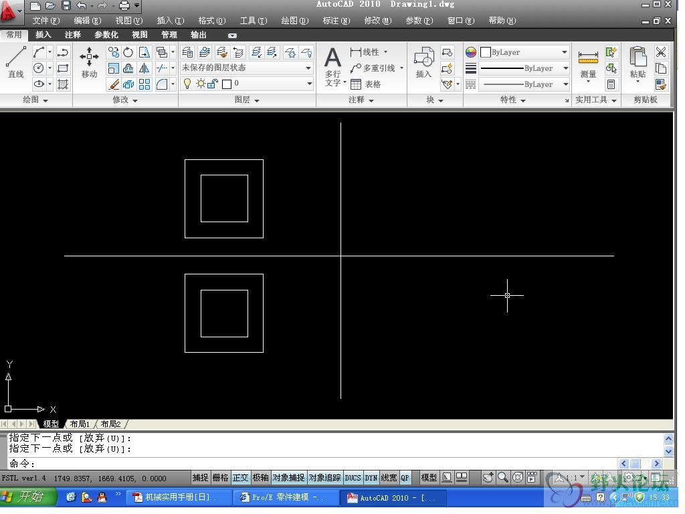Click the Array tool icon
The height and width of the screenshot is (514, 685).
144,84
